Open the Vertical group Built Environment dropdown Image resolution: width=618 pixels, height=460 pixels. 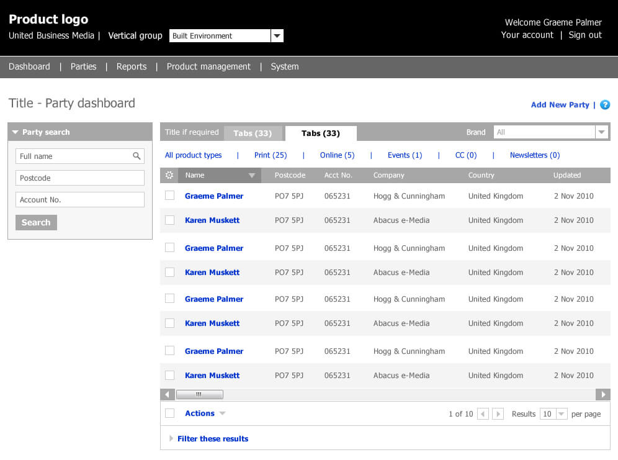[277, 36]
